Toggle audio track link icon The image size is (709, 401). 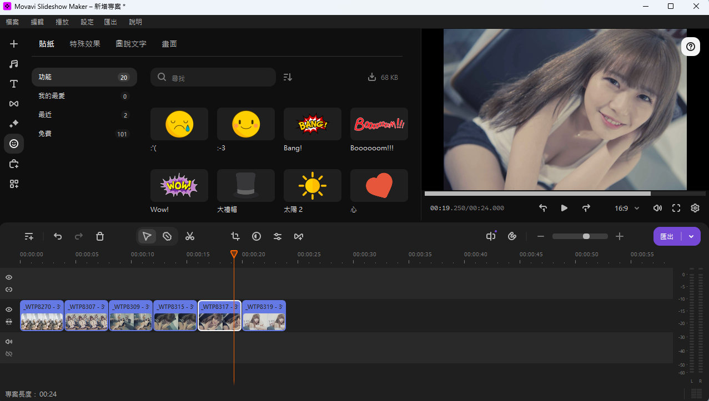point(9,354)
